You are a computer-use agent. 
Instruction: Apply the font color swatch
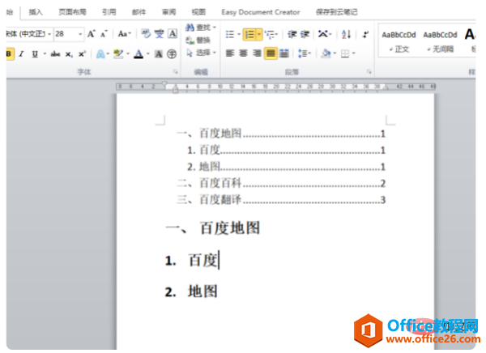tap(139, 54)
